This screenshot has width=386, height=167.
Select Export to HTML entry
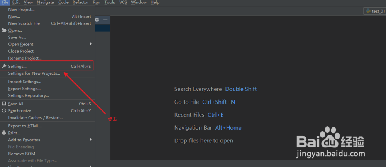coord(25,126)
